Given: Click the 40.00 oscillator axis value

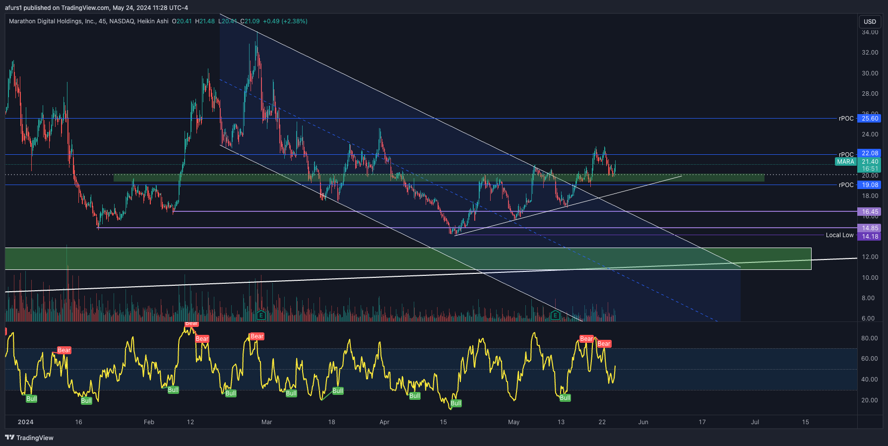Looking at the screenshot, I should (870, 380).
